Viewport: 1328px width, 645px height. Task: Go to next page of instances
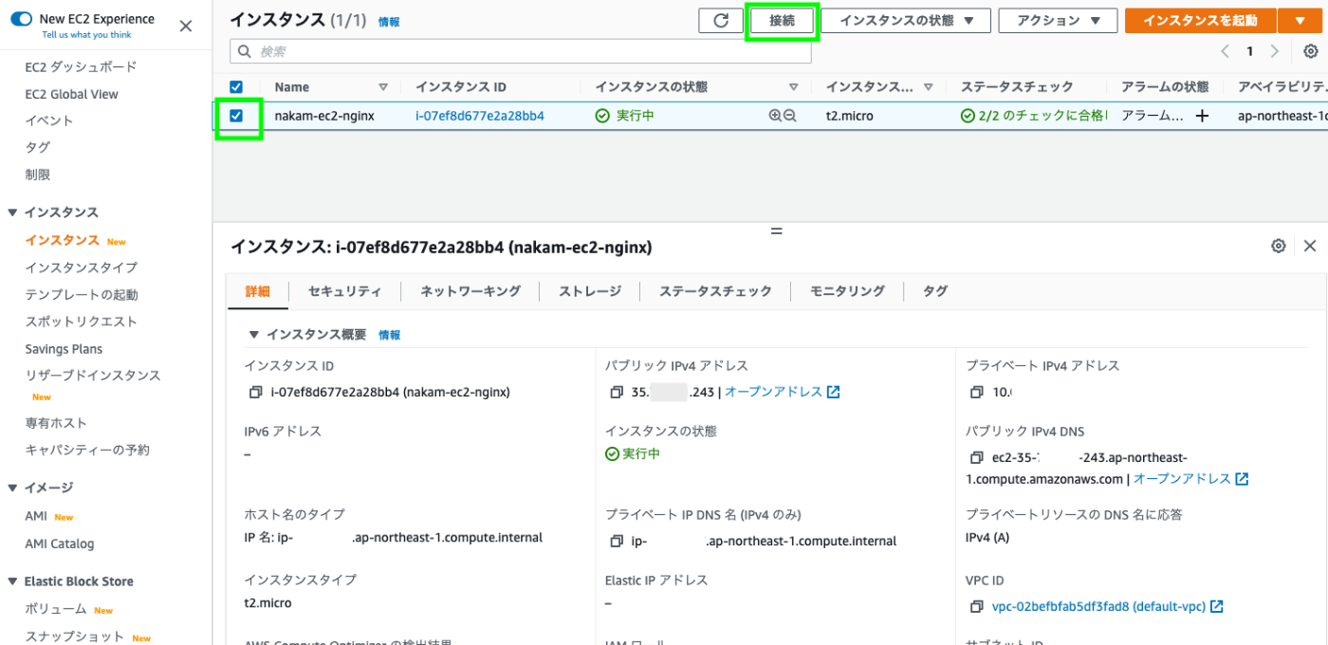(x=1275, y=51)
